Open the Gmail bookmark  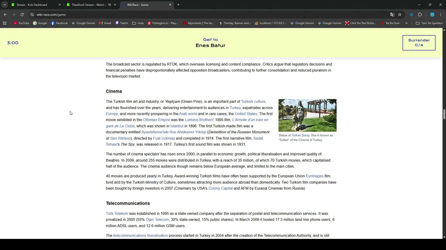[x=105, y=23]
